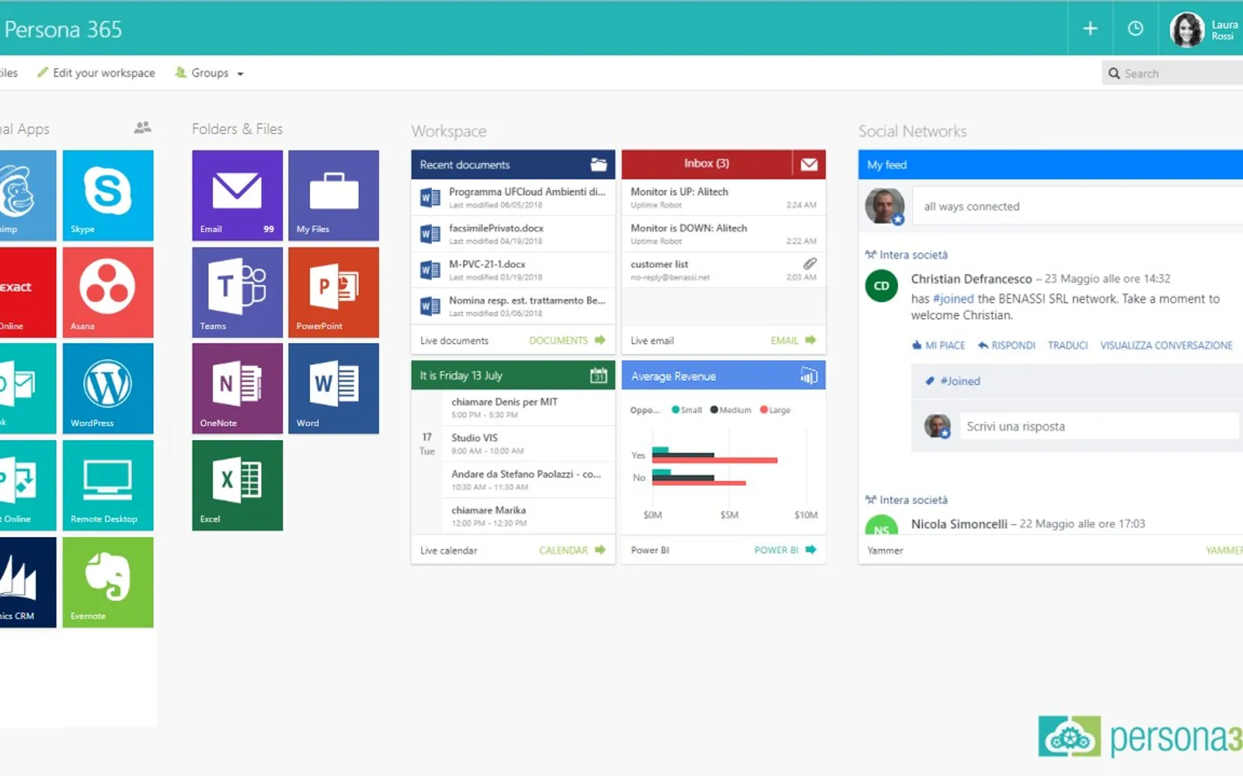Click the calendar icon on the date header
Screen dimensions: 1243x776
coord(598,376)
